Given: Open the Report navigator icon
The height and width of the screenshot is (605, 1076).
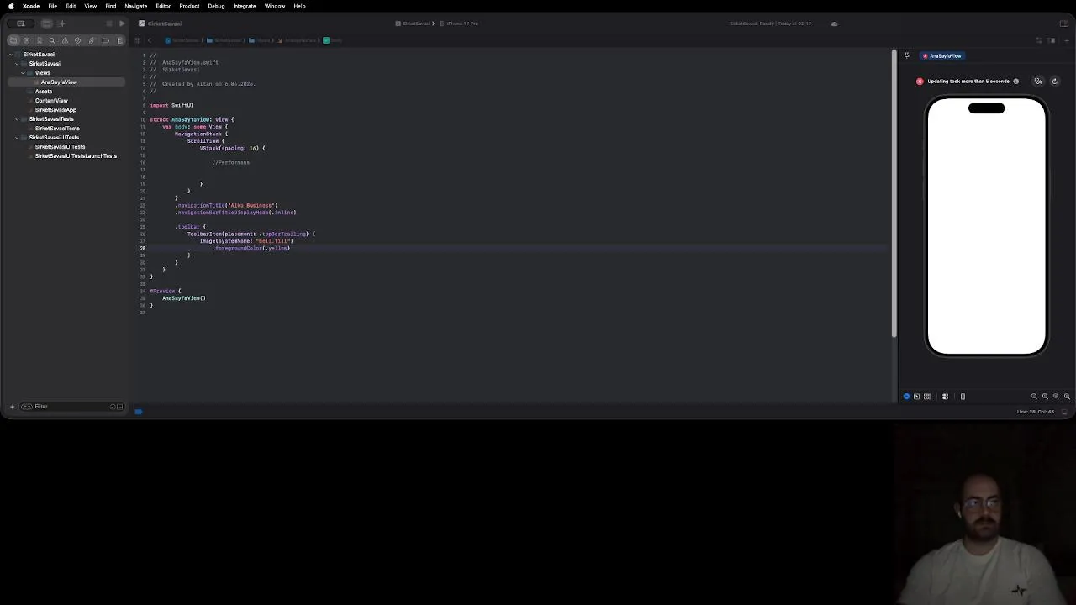Looking at the screenshot, I should click(119, 40).
